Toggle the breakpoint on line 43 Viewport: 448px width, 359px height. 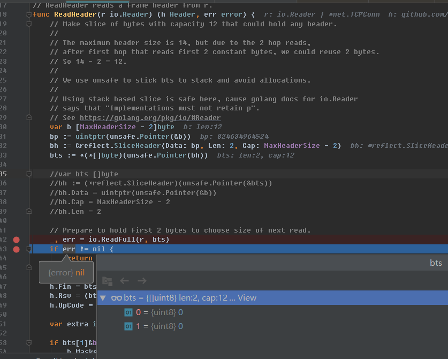click(x=16, y=249)
